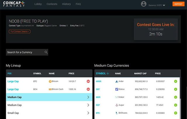Screen dimensions: 187x119
Task: Click the currencies PRICE column header
Action: [x=158, y=73]
